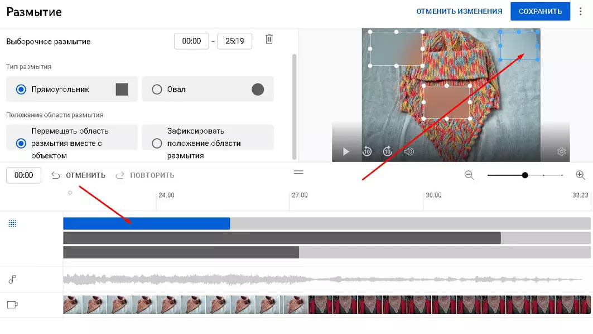This screenshot has height=334, width=593.
Task: Skip forward 10 seconds in the preview
Action: (388, 151)
